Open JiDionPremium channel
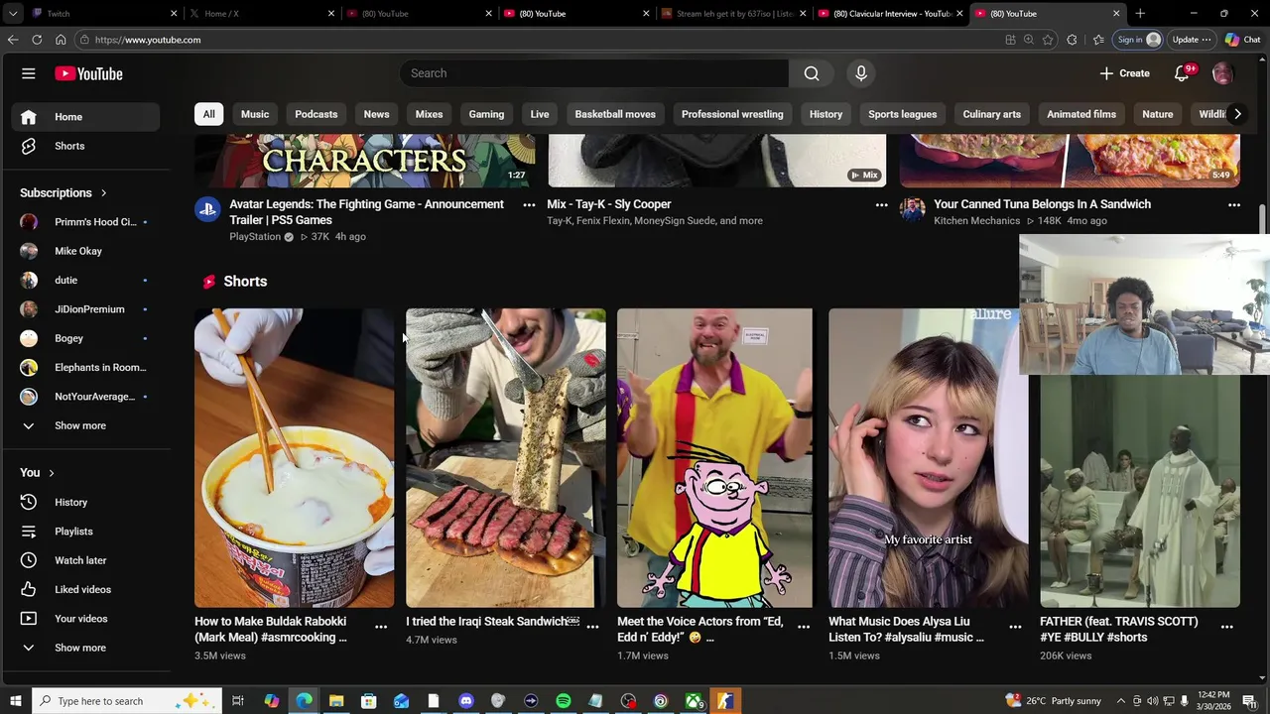 tap(85, 309)
